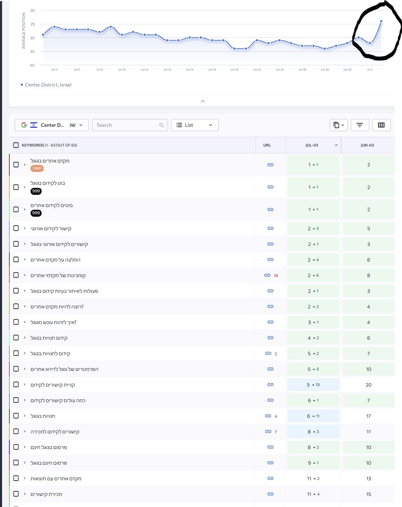Click the red 18 URL count

pos(276,276)
